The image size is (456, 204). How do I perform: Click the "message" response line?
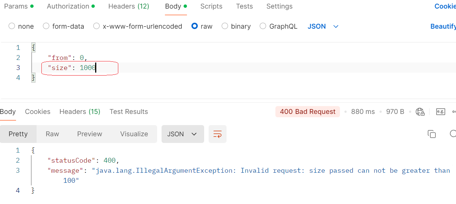tap(249, 170)
